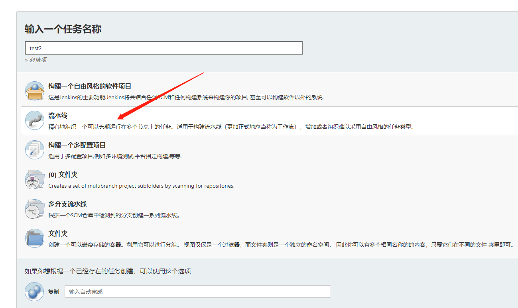
Task: Click the {0} 文件夹 organization icon
Action: click(x=35, y=179)
